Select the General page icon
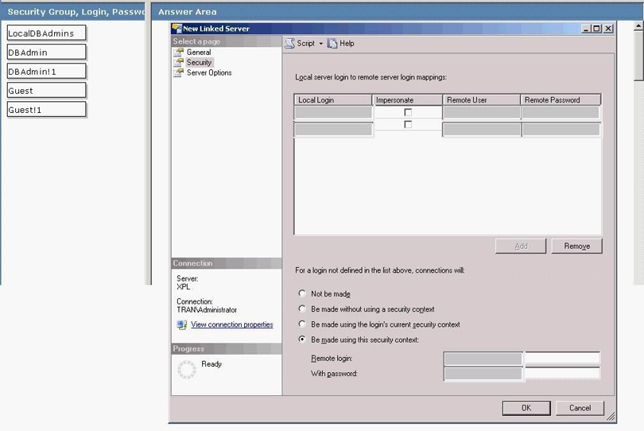 (x=179, y=52)
